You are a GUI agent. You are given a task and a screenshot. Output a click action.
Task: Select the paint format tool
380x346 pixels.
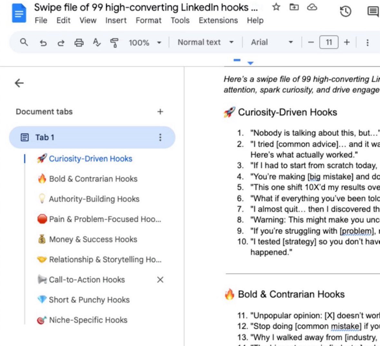click(114, 43)
